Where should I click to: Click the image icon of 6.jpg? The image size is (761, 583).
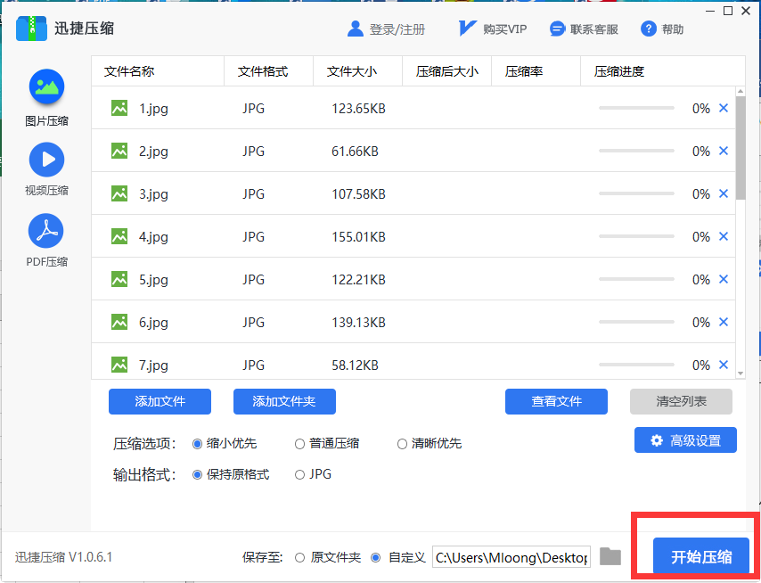(x=119, y=321)
